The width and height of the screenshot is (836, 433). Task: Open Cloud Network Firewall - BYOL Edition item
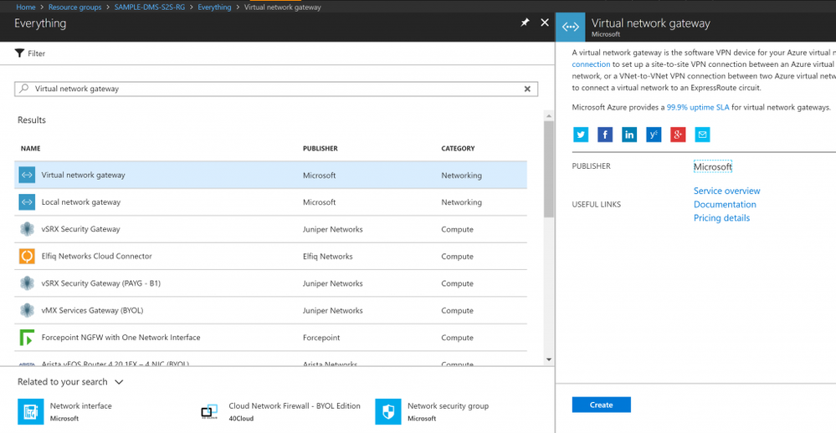[x=281, y=412]
